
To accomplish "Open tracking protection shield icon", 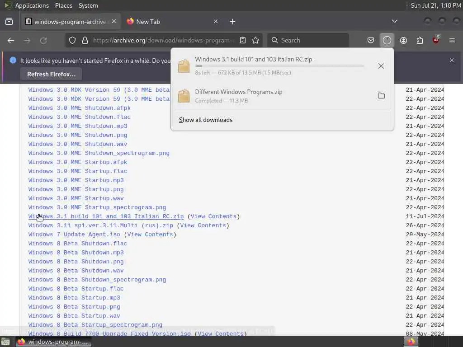I will point(72,40).
